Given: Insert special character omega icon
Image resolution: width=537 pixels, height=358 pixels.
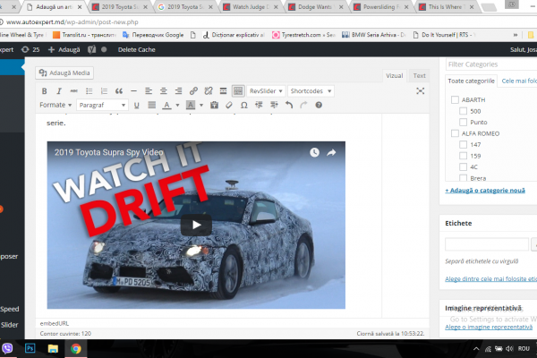Looking at the screenshot, I should 243,106.
